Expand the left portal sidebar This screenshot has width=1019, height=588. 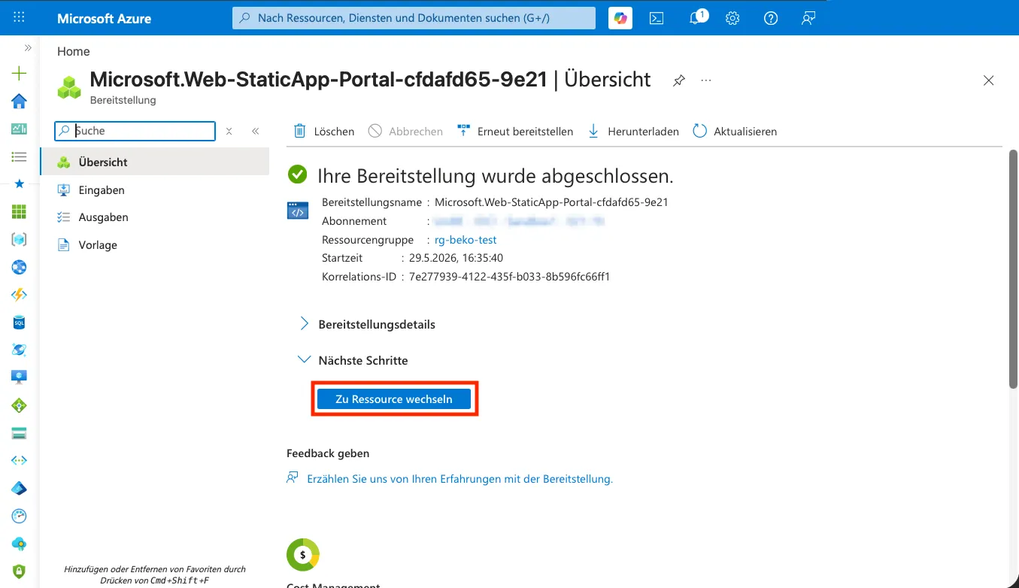point(28,48)
